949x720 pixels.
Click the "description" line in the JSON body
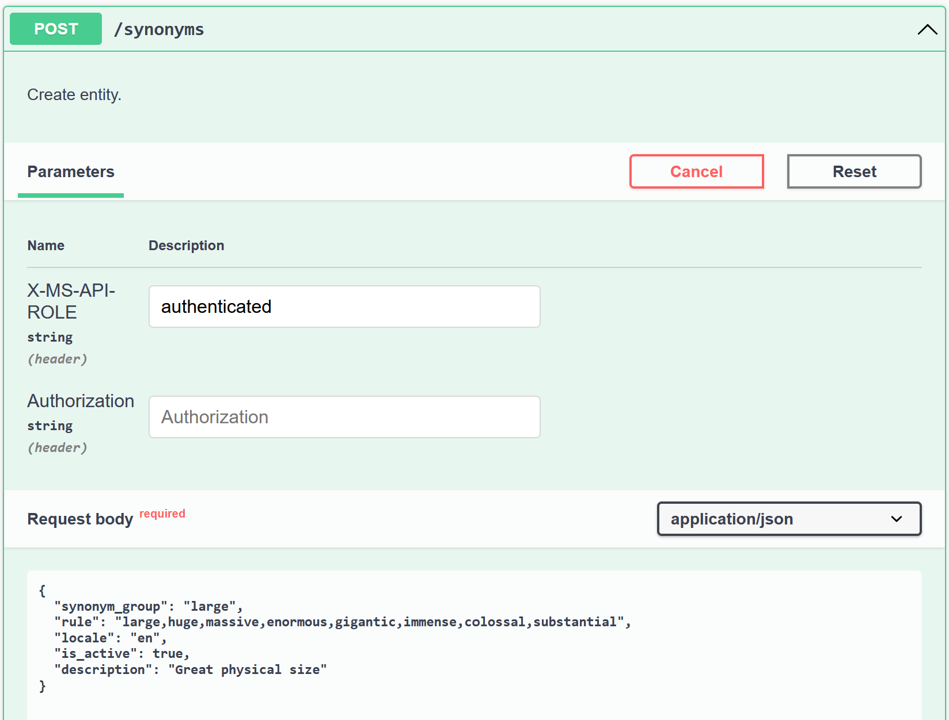tap(190, 670)
